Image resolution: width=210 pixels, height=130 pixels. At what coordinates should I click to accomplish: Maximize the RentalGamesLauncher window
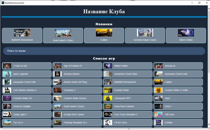tap(199, 3)
